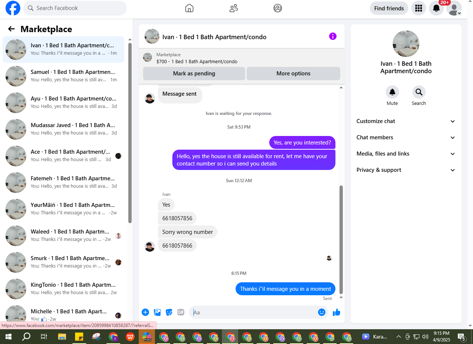Click the message '6618057866'

[x=177, y=246]
